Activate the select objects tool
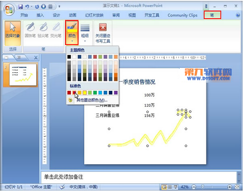Image resolution: width=243 pixels, height=191 pixels. coord(12,33)
